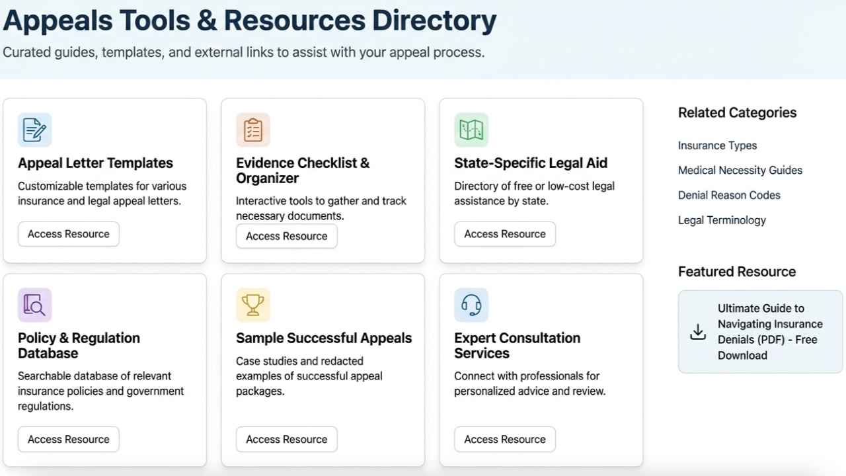Download the Ultimate Guide to Navigating Insurance Denials

(x=770, y=332)
